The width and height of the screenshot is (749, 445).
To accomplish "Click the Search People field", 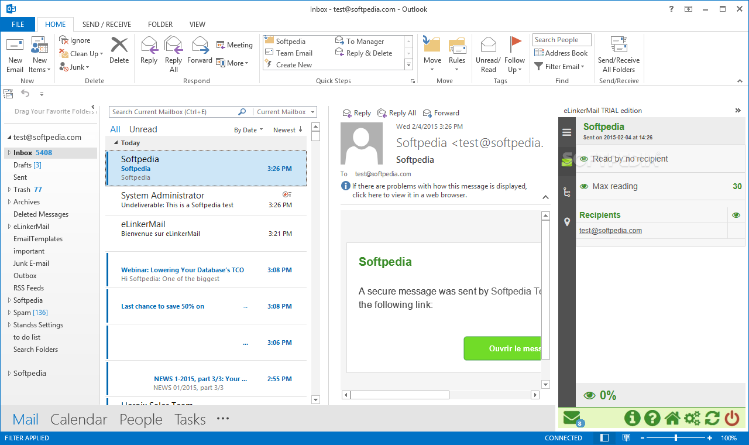I will pos(562,40).
